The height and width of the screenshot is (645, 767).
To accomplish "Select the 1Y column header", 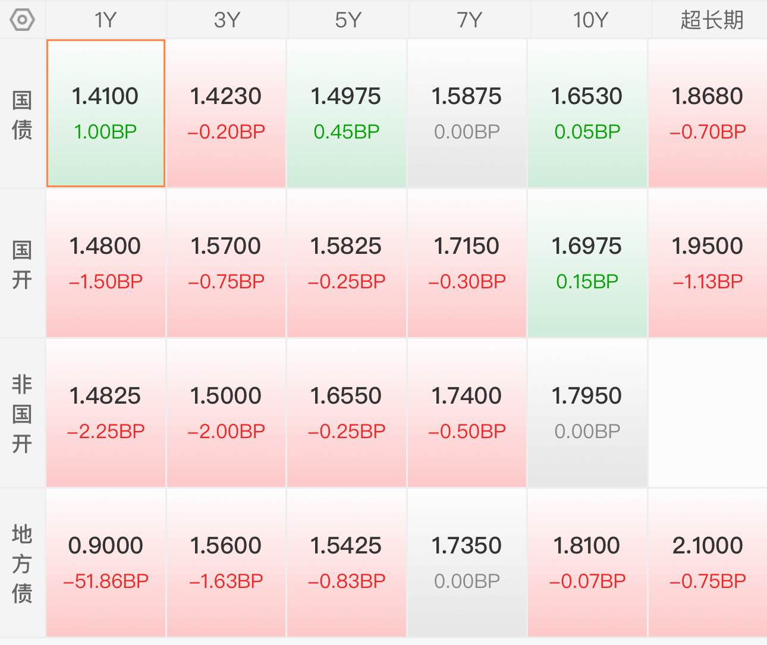I will (x=106, y=20).
